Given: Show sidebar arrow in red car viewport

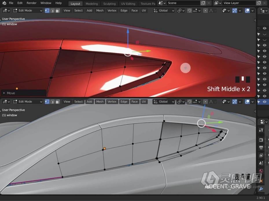Looking at the screenshot, I should 255,20.
